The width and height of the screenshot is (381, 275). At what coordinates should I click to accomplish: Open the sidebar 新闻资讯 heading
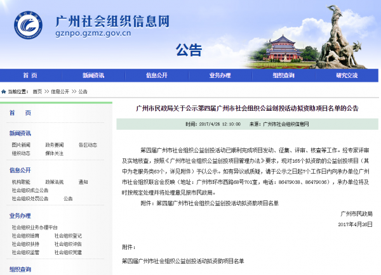tap(20, 133)
